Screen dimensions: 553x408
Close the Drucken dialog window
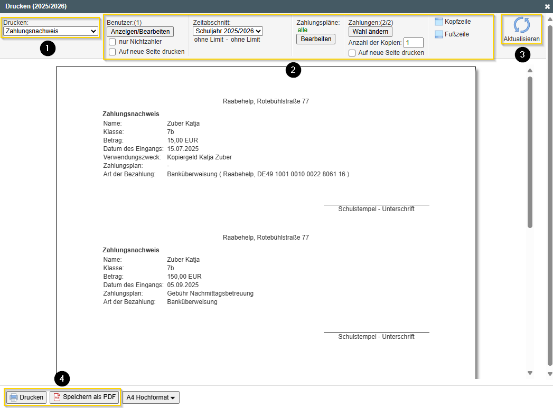coord(547,6)
